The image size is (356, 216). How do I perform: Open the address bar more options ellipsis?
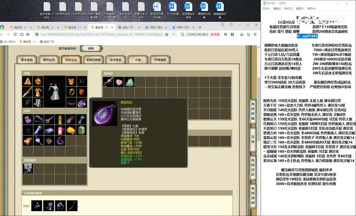tap(173, 34)
